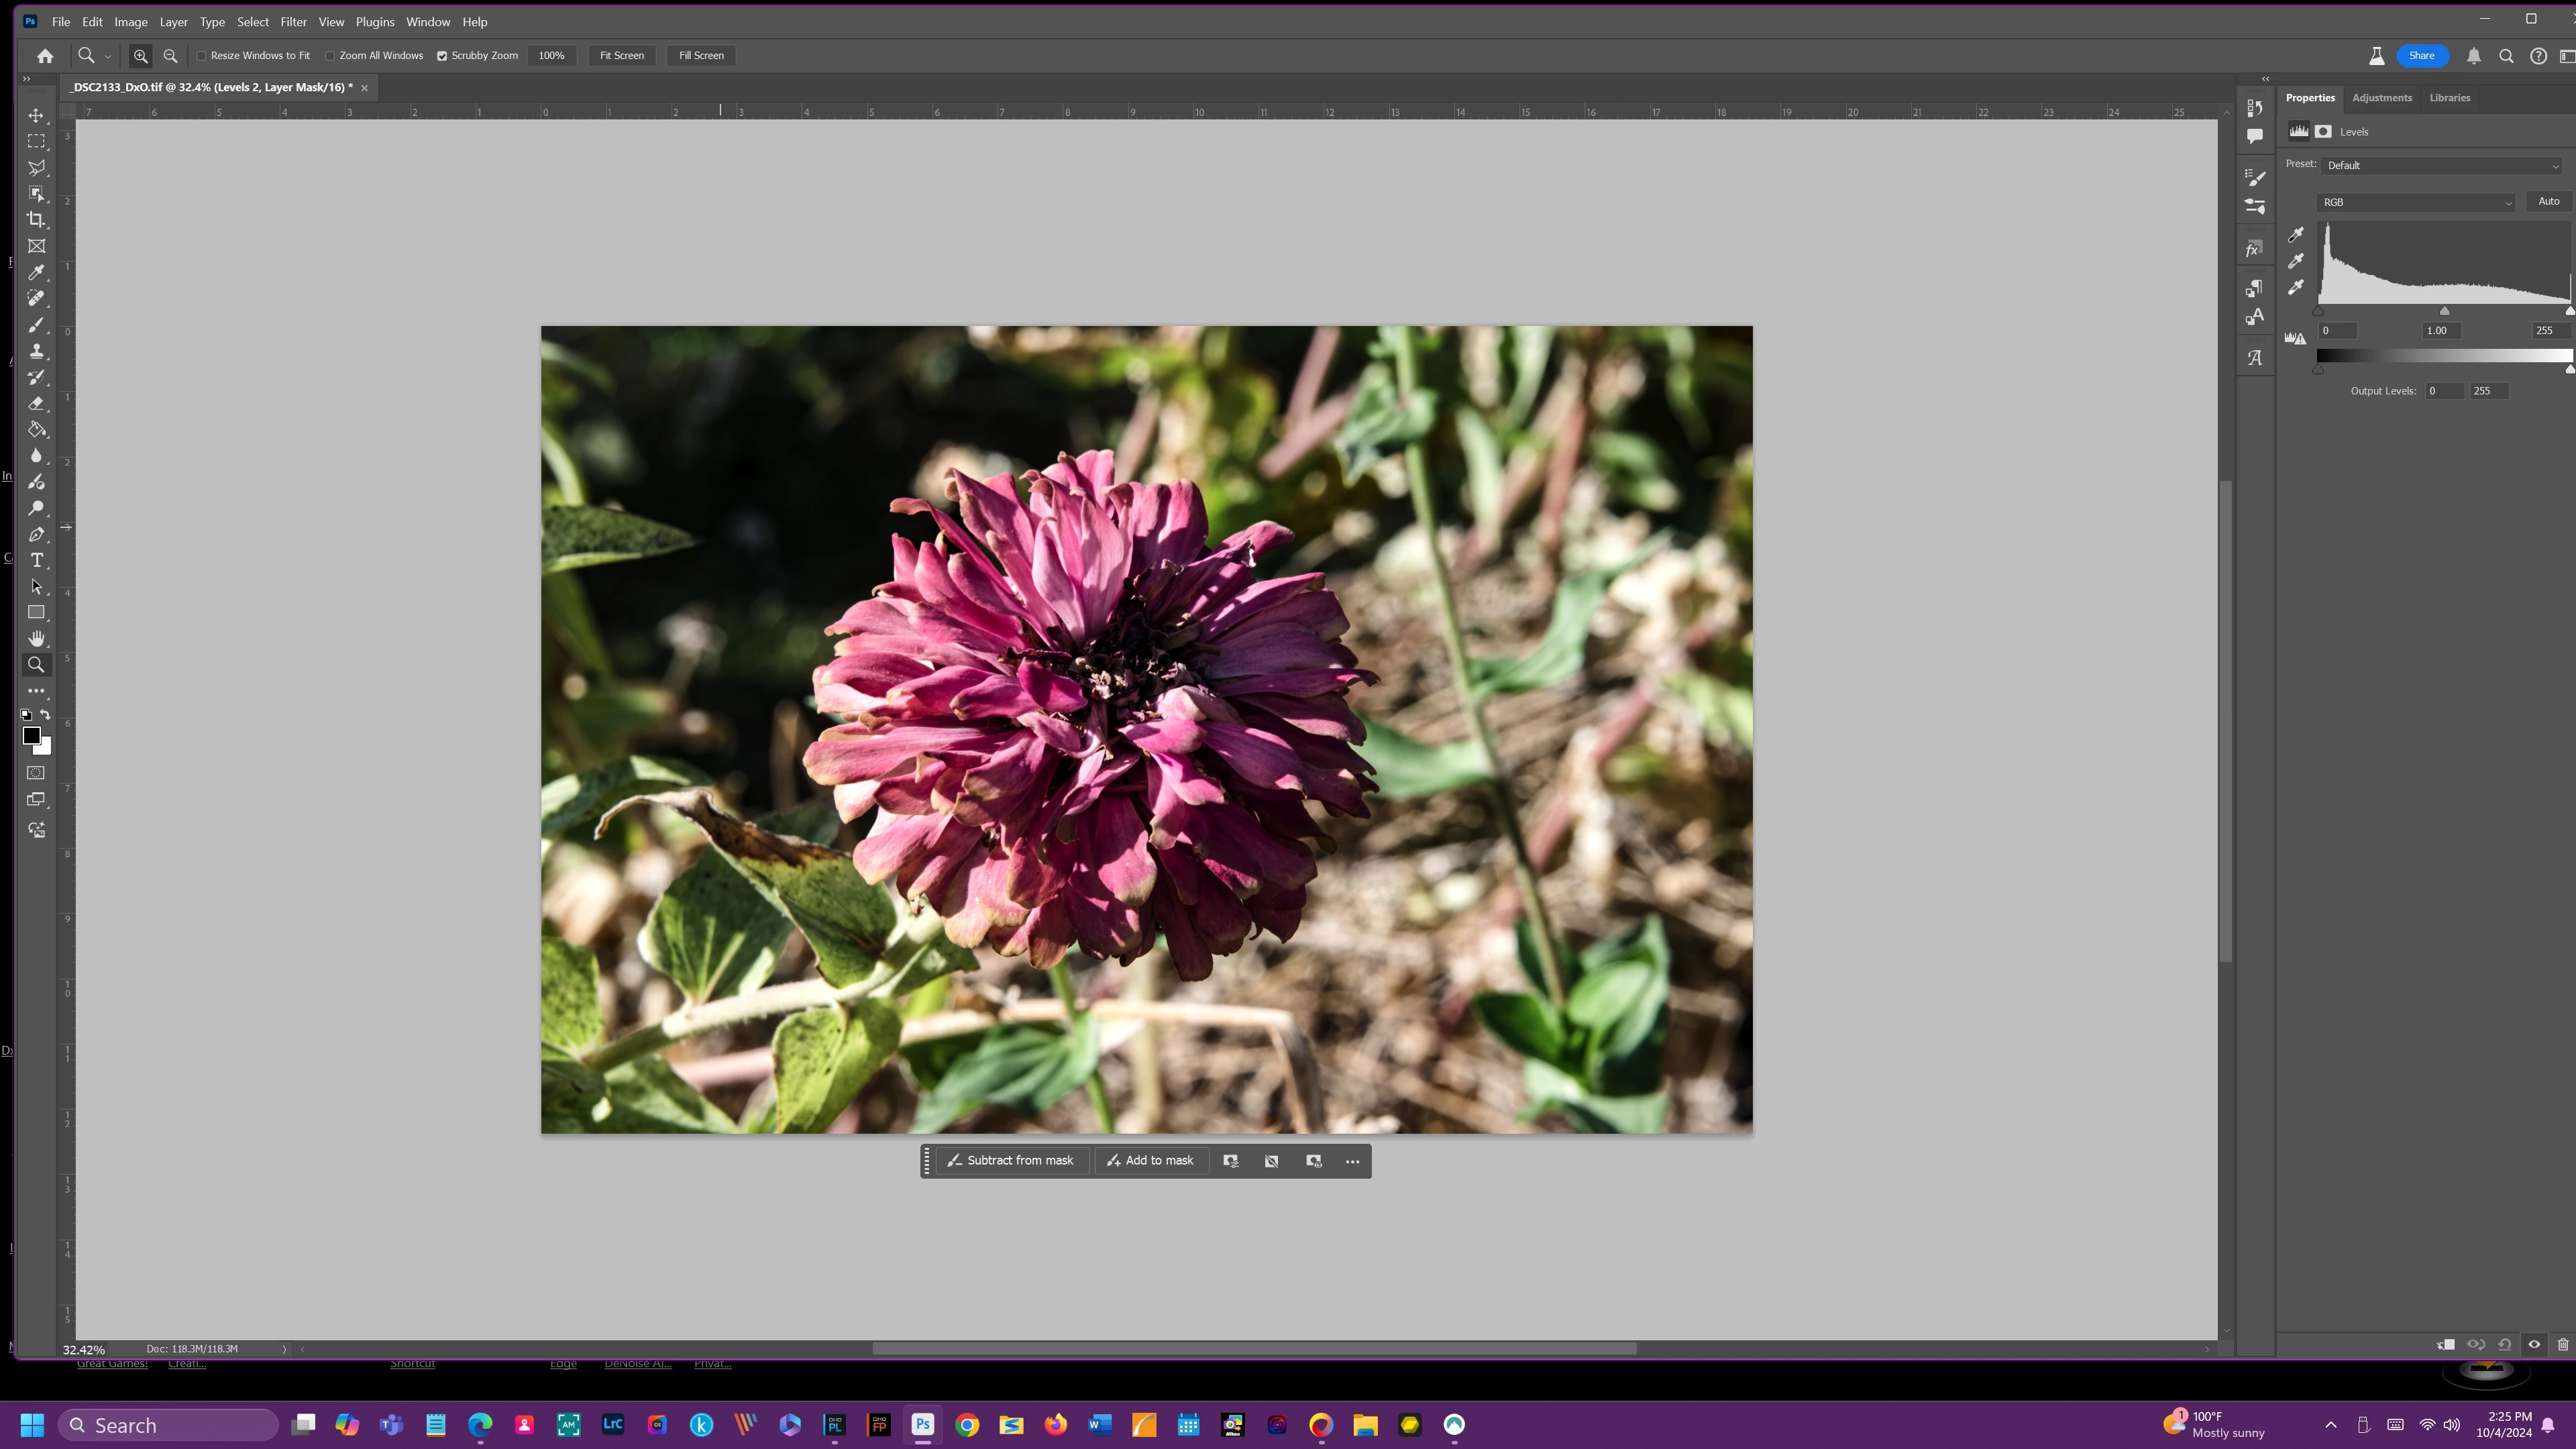Viewport: 2576px width, 1449px height.
Task: Click the foreground color swatch
Action: coord(31,736)
